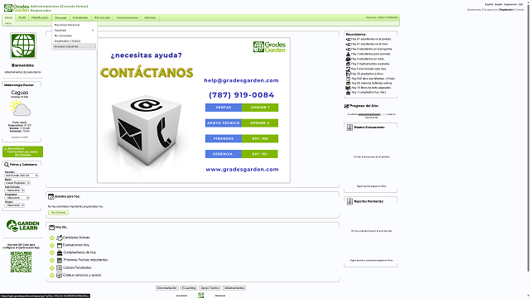Click the calendar icon beside Hoy es

pos(51,228)
